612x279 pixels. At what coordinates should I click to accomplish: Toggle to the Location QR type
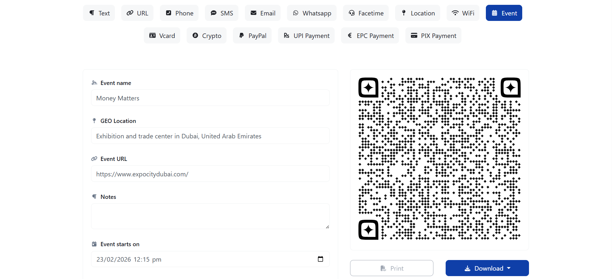[417, 13]
